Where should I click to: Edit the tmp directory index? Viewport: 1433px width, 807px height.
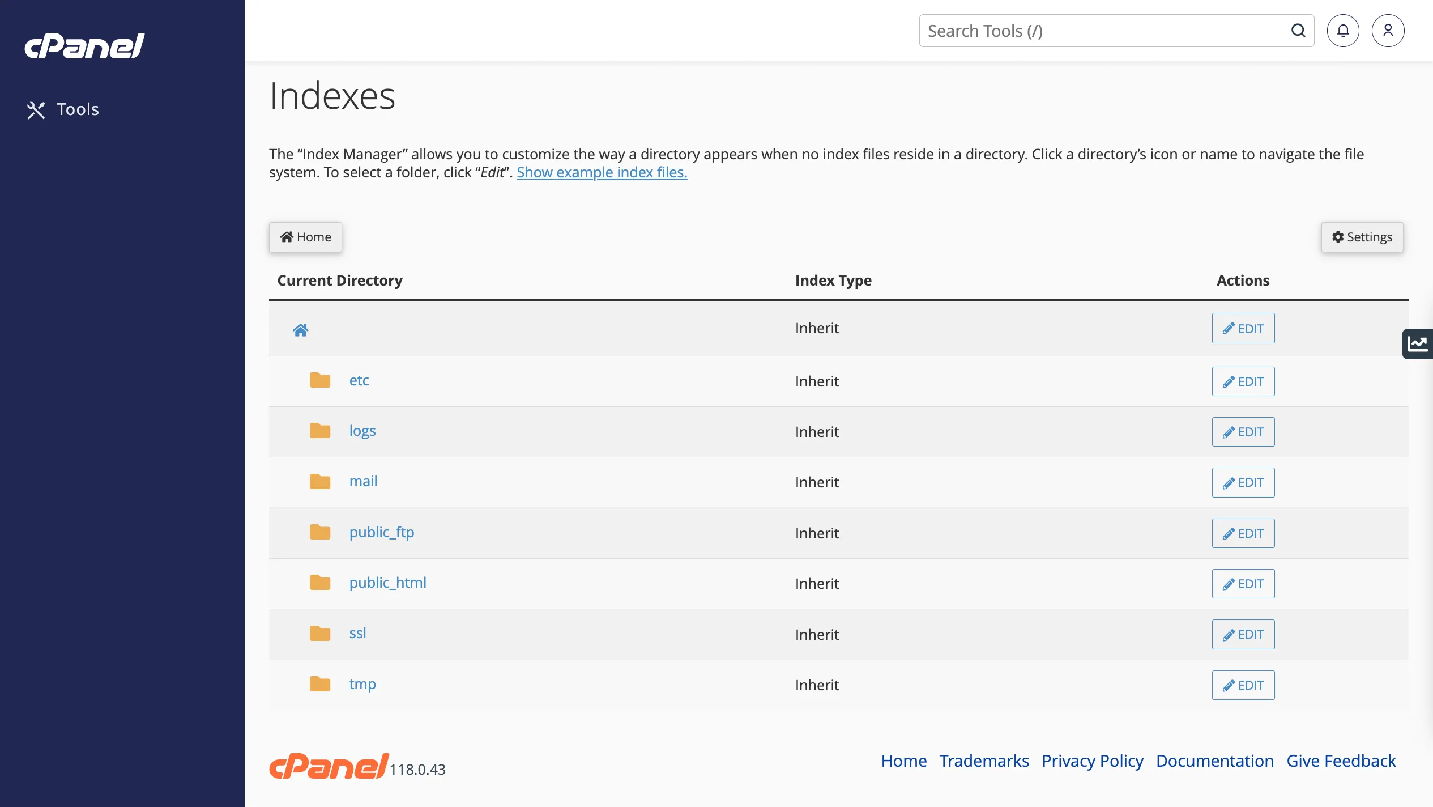coord(1243,685)
